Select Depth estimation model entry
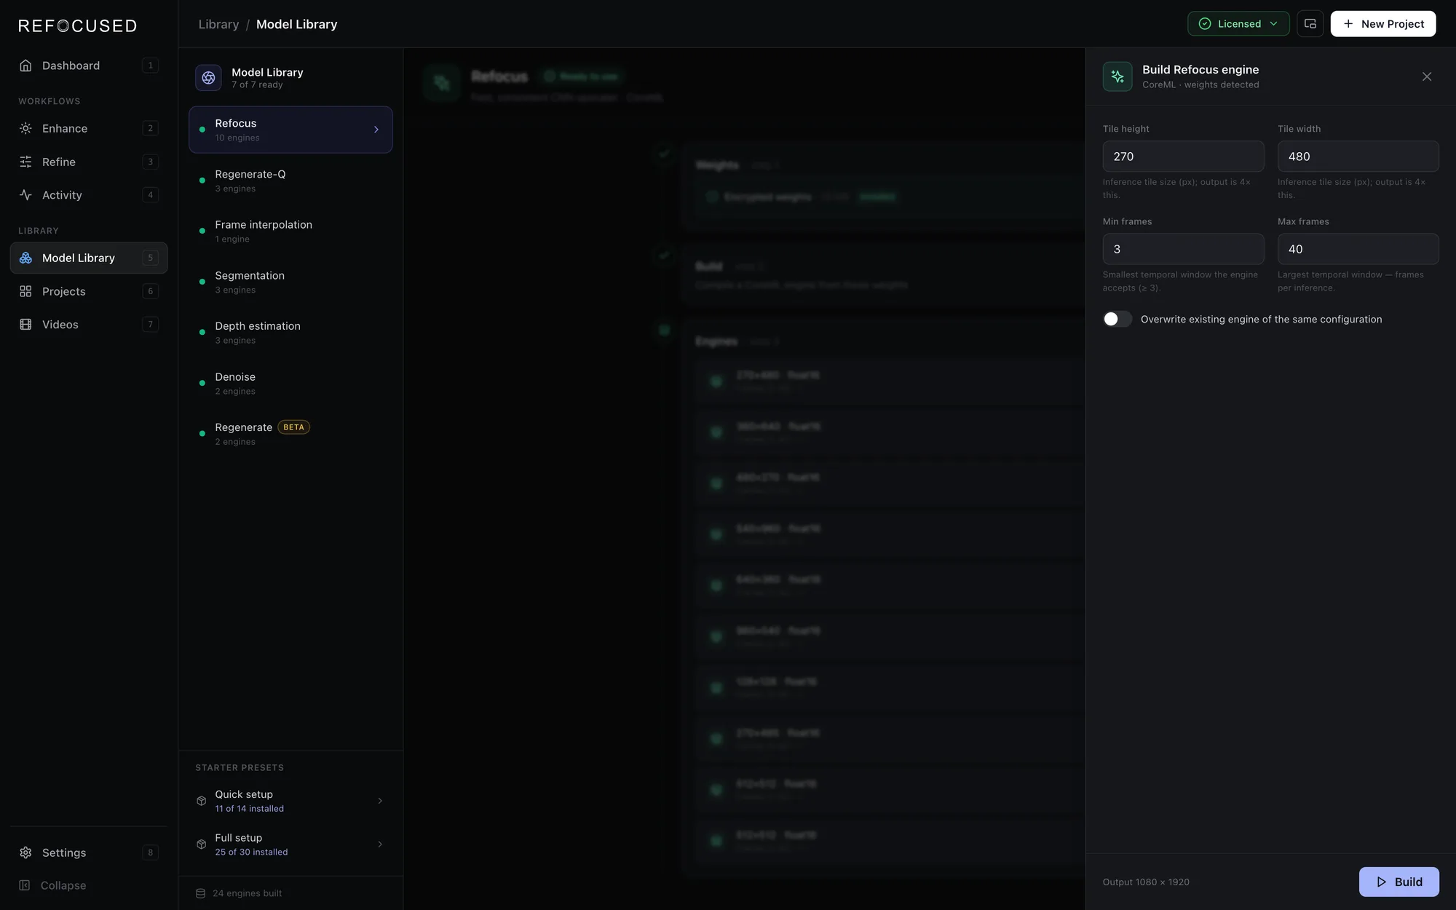Image resolution: width=1456 pixels, height=910 pixels. tap(290, 333)
